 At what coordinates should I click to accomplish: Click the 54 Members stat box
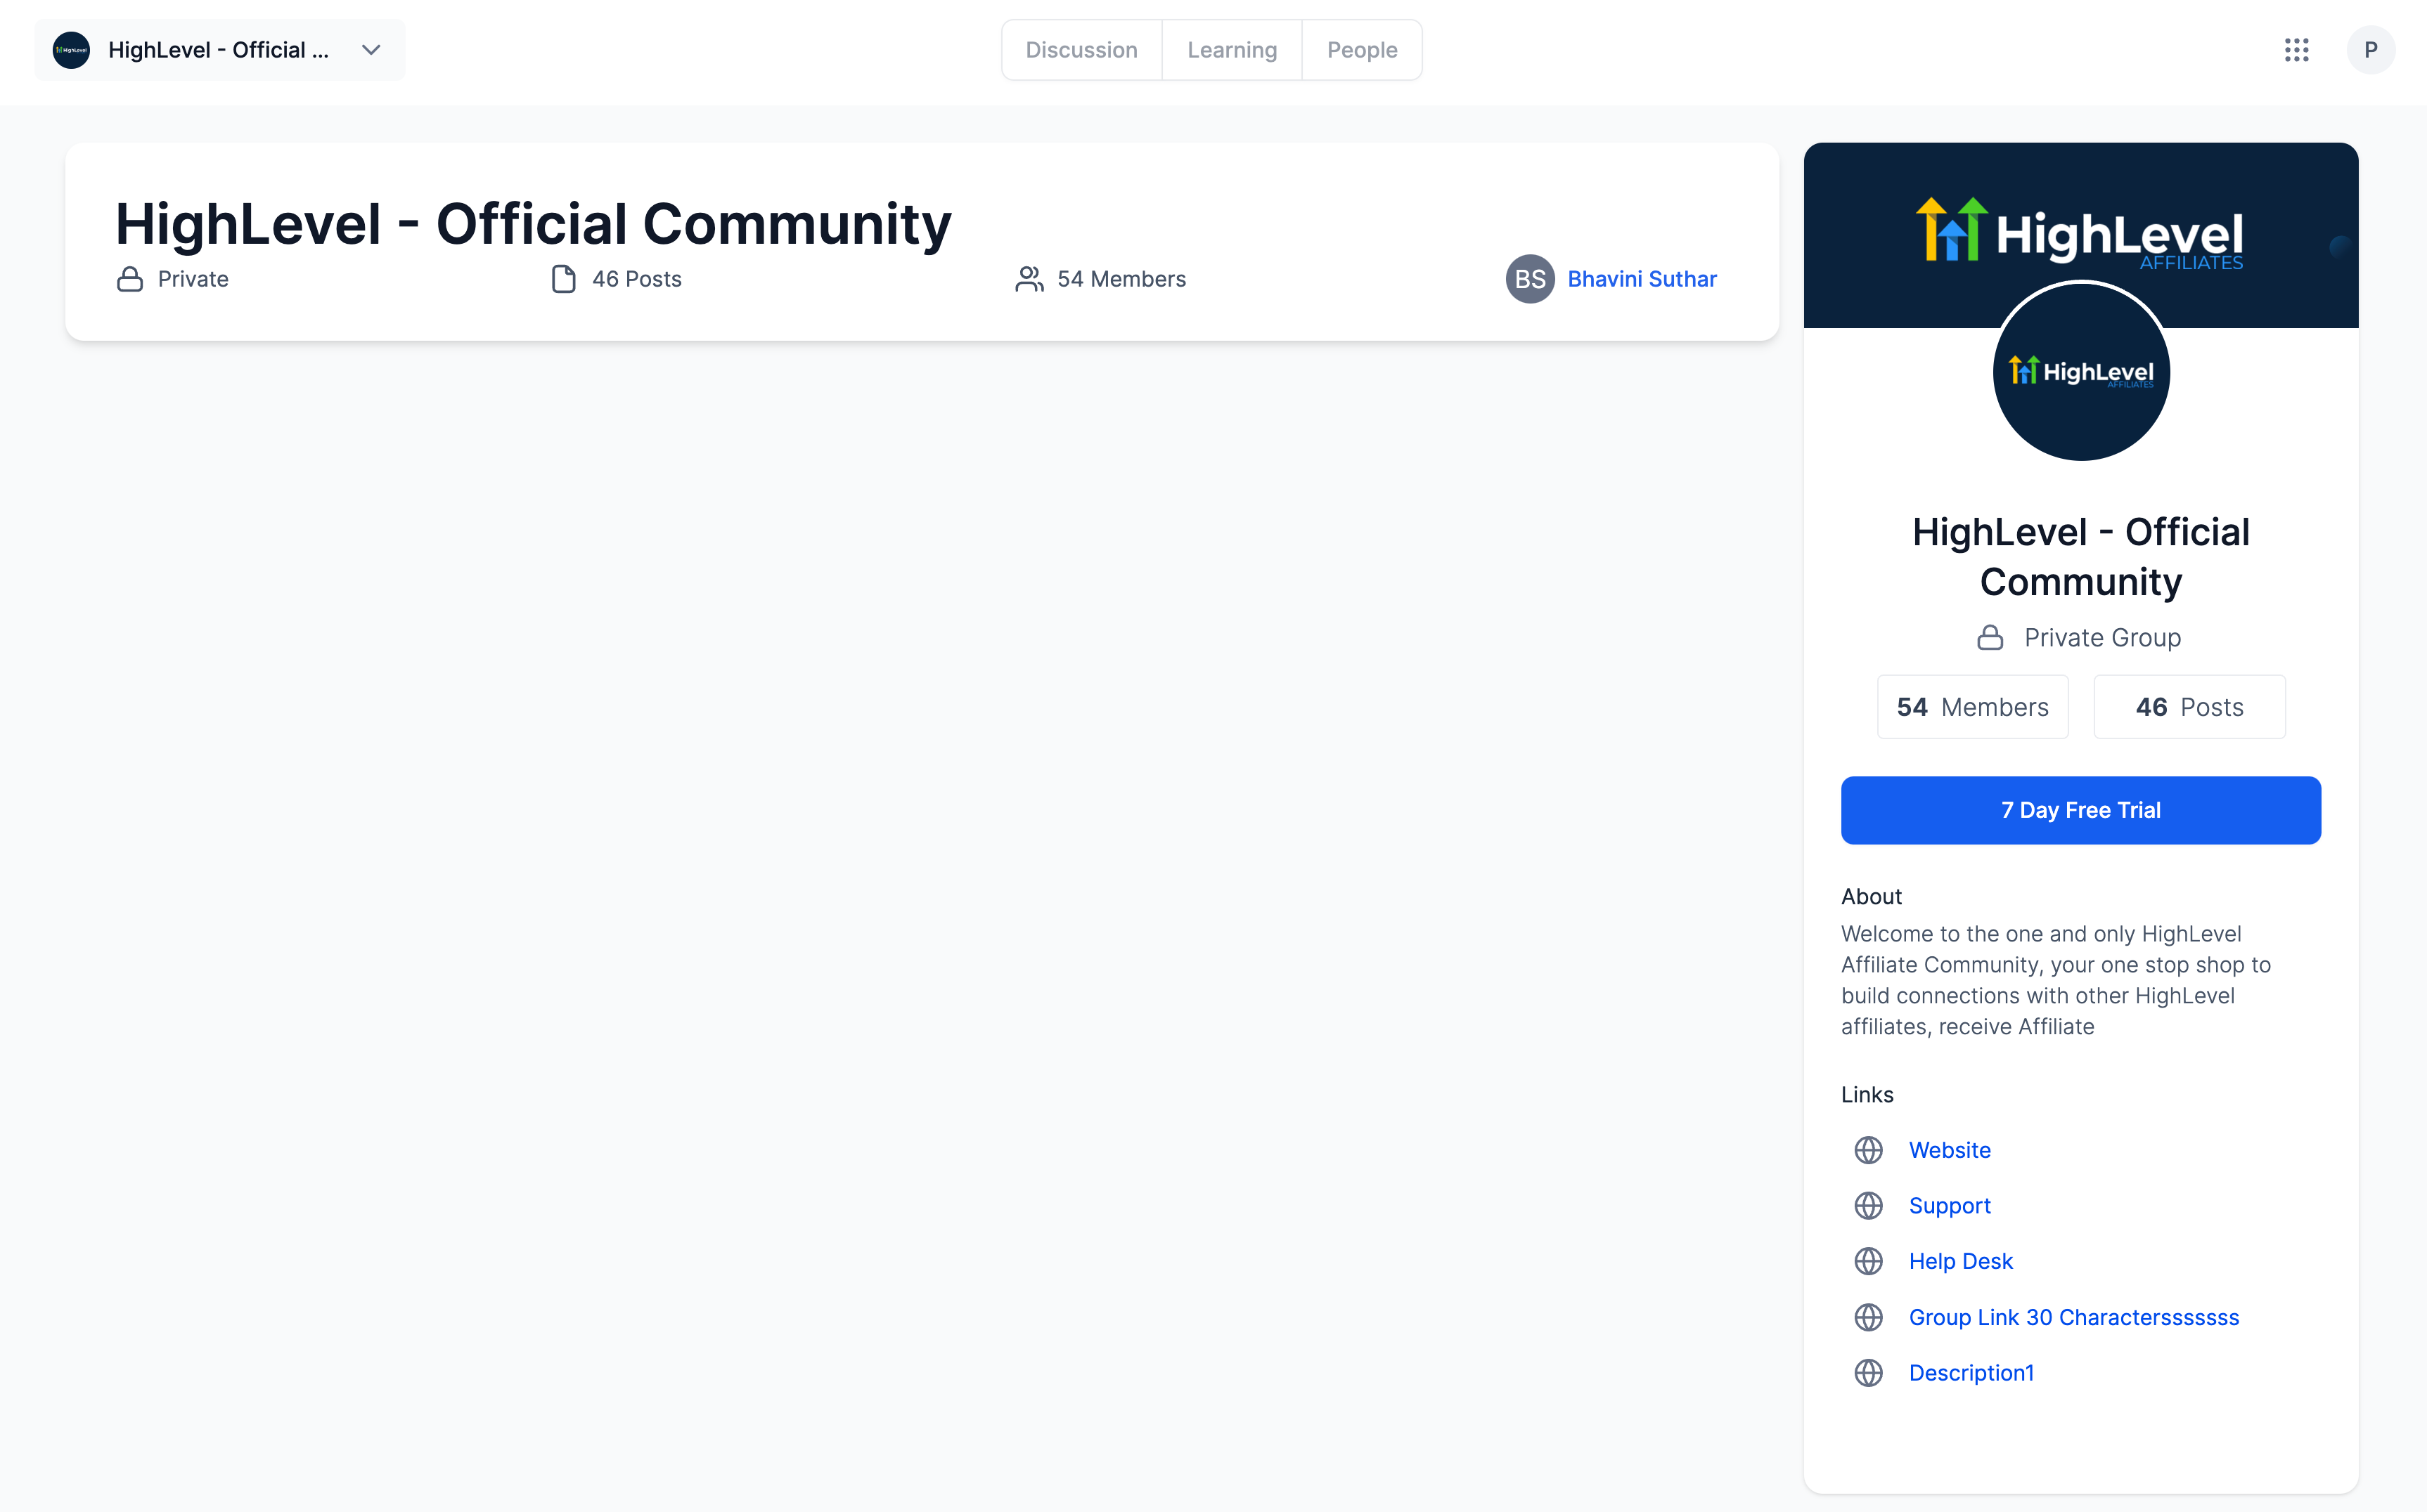coord(1972,707)
